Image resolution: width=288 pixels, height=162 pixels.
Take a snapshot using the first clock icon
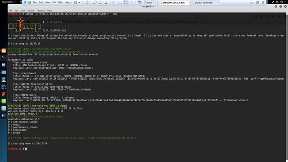[95, 2]
